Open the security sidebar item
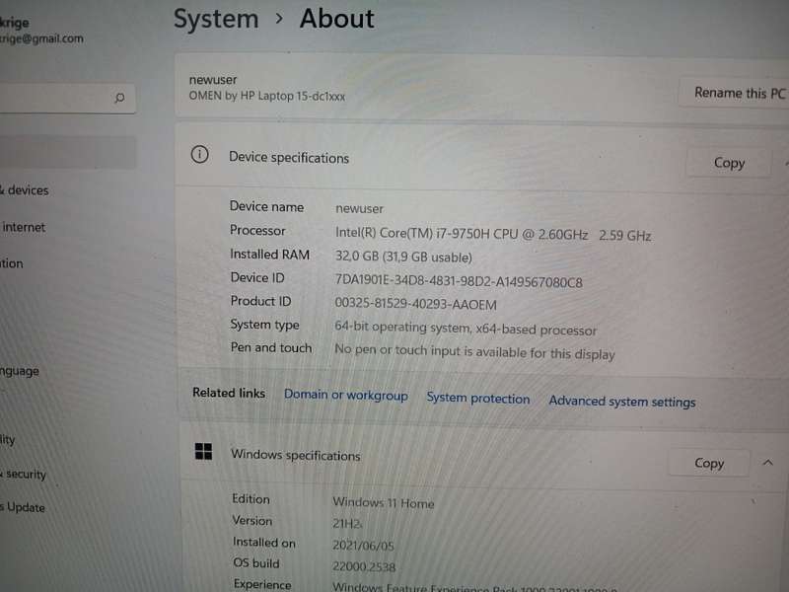 (x=23, y=474)
